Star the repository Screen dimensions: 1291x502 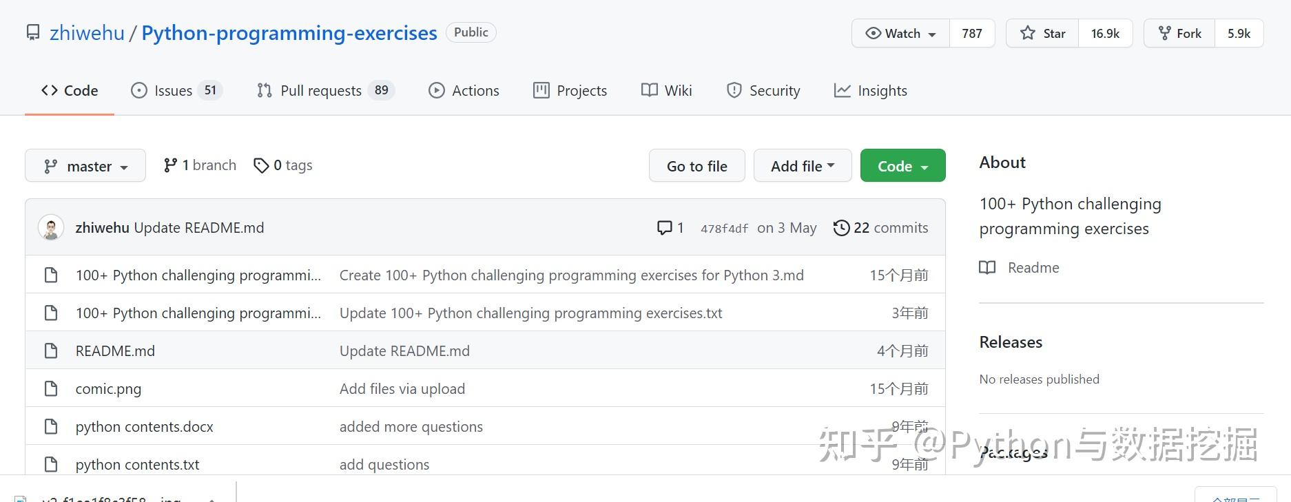(x=1043, y=33)
